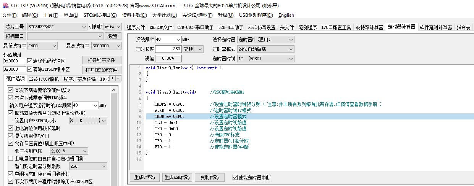Image resolution: width=474 pixels, height=186 pixels.
Task: Open the 大学计划(U) menu
Action: click(x=165, y=15)
